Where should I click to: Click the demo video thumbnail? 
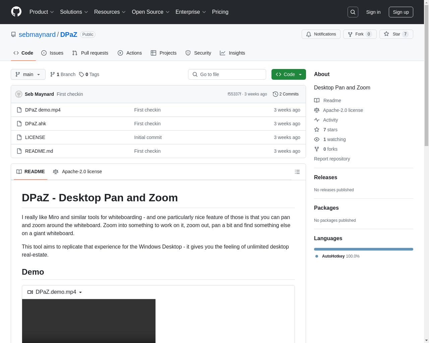click(x=89, y=321)
